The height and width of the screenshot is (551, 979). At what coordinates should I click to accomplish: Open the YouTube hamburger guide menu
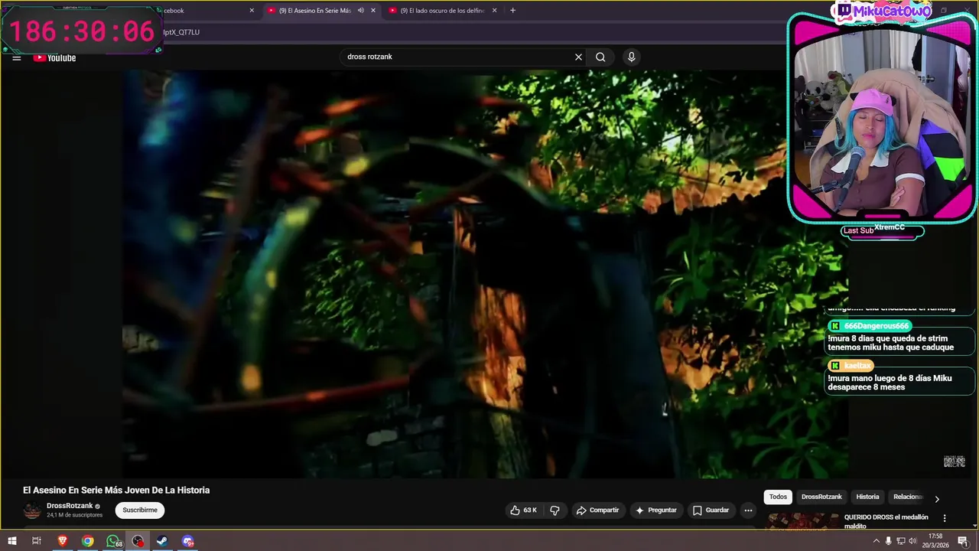pos(17,57)
